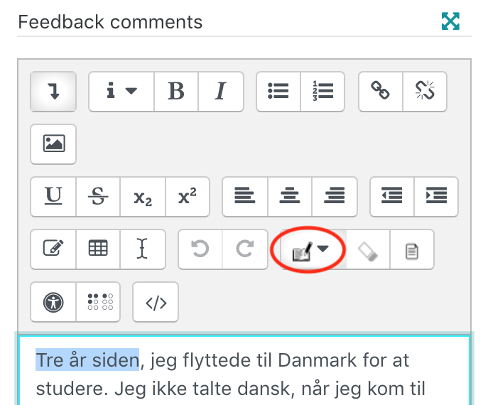Insert a table

point(98,249)
